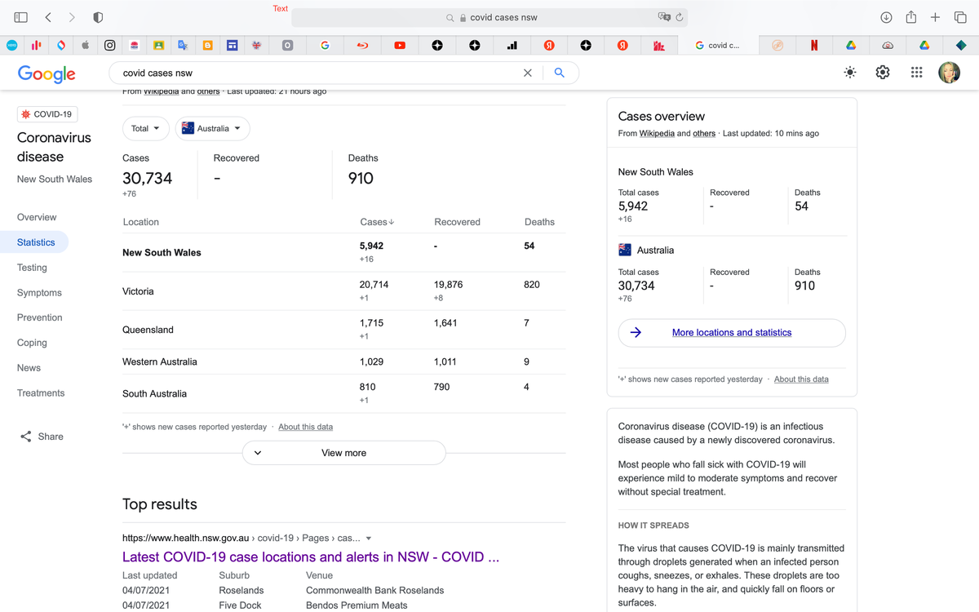Open About this data in Cases overview

(801, 379)
